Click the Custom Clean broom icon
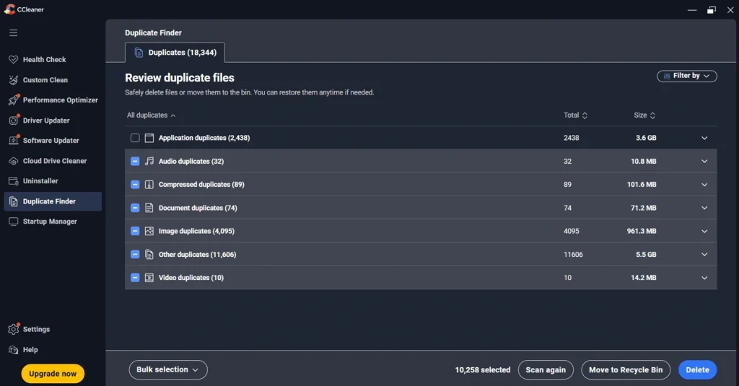Image resolution: width=739 pixels, height=386 pixels. click(13, 79)
